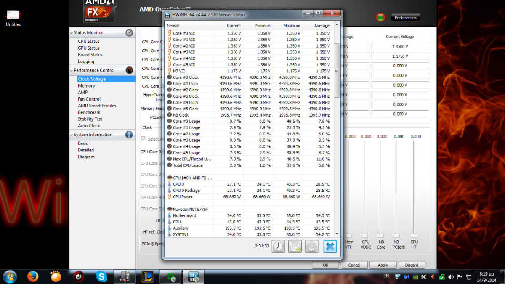Image resolution: width=505 pixels, height=284 pixels.
Task: Open the NVIDIA tray icon
Action: pyautogui.click(x=415, y=277)
